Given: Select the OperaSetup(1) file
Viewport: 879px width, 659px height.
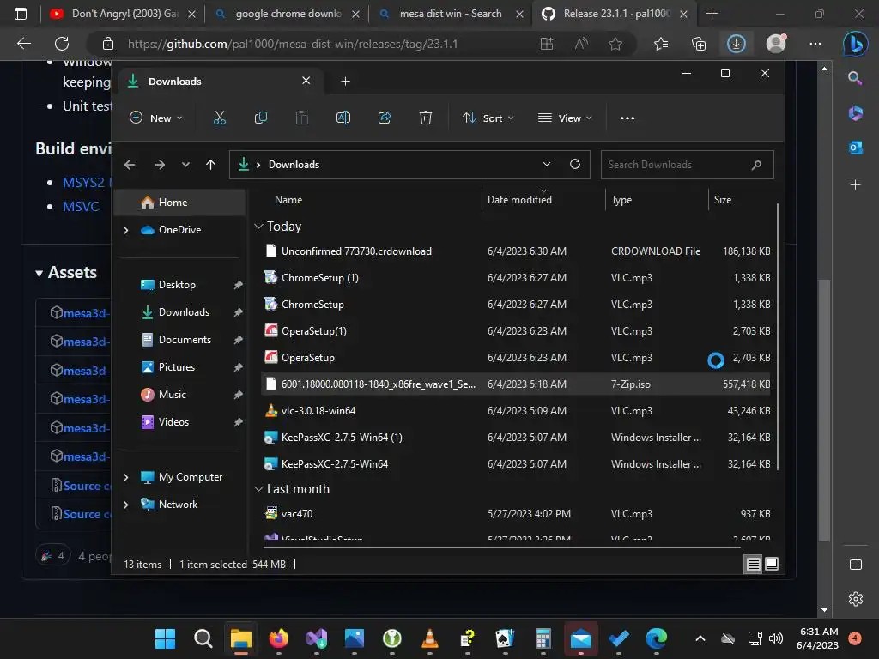Looking at the screenshot, I should 516,331.
